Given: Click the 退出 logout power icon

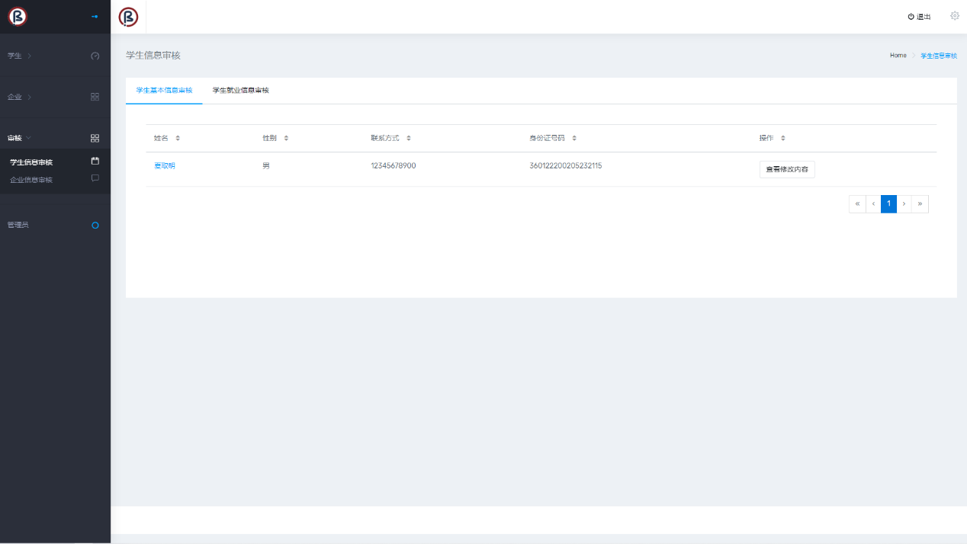Looking at the screenshot, I should [911, 17].
